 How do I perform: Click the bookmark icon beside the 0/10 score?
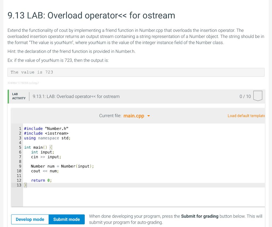tap(258, 96)
